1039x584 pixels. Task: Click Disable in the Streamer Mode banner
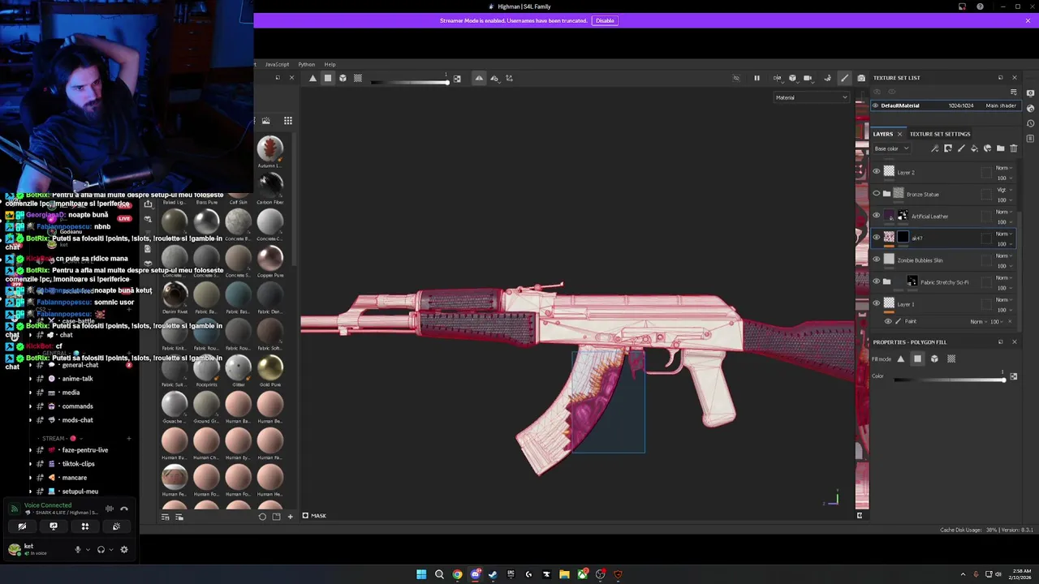(x=605, y=20)
